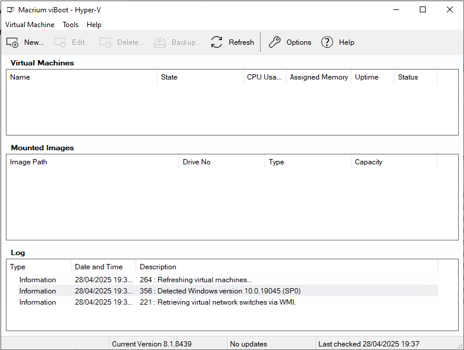Click the Macrium viBoot title bar icon
Image resolution: width=464 pixels, height=350 pixels.
[x=10, y=10]
